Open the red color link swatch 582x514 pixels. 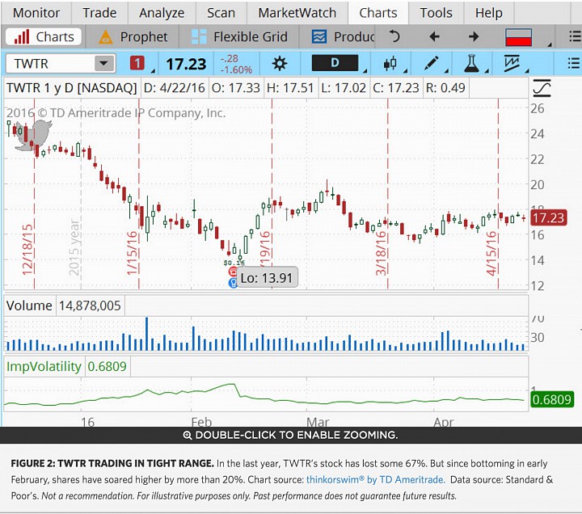coord(518,37)
